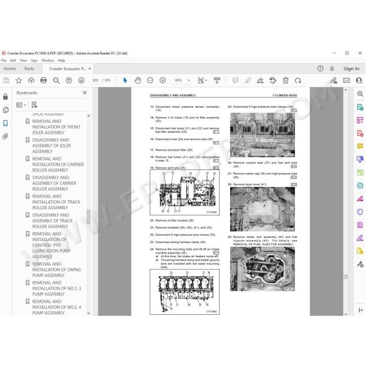Open bookmark Disassembly and Assembly of Carrier Roller
Image resolution: width=366 pixels, height=366 pixels.
[54, 183]
